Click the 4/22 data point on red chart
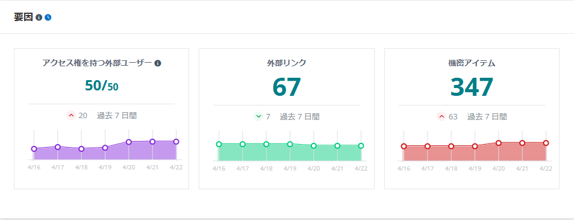 (x=546, y=143)
